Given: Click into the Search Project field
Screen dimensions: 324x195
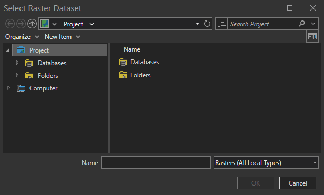Looking at the screenshot, I should (262, 24).
